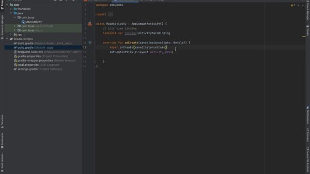The image size is (310, 174).
Task: Expand the com.boss test package
Action: (x=15, y=30)
